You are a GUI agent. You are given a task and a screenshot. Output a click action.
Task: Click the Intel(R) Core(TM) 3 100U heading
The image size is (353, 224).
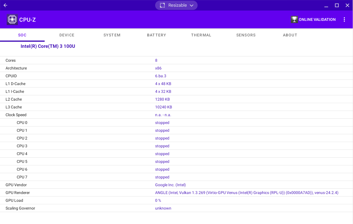[48, 46]
